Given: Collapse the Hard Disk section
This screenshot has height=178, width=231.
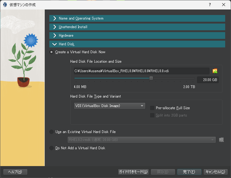Looking at the screenshot, I should point(137,44).
